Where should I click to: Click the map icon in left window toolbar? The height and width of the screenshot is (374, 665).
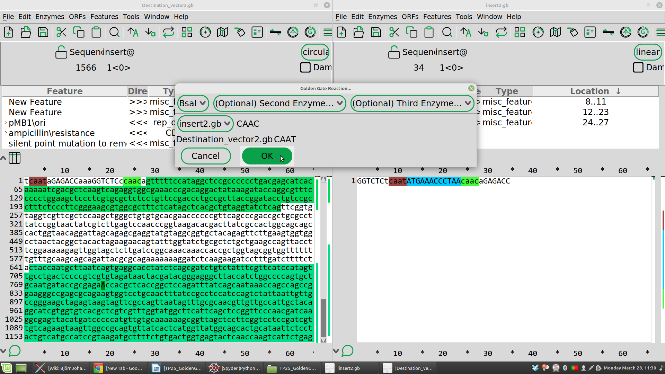click(222, 32)
